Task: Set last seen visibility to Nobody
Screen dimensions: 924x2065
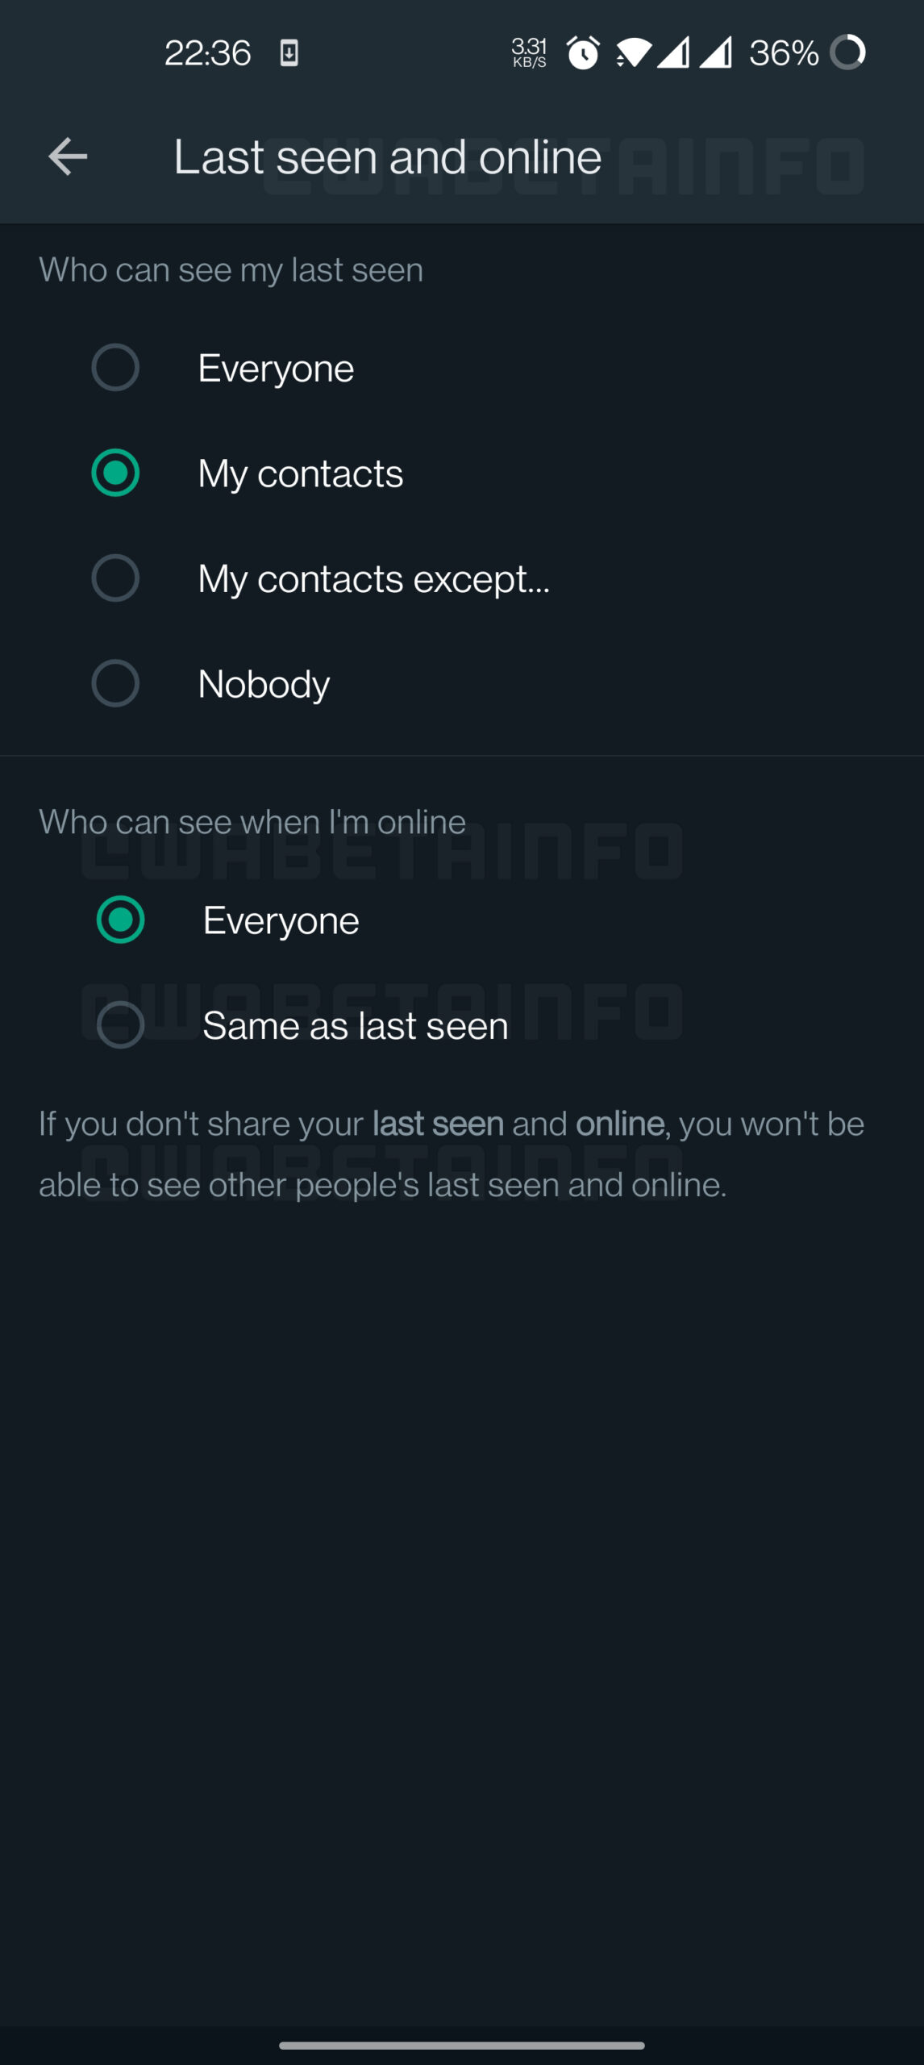Action: tap(115, 683)
